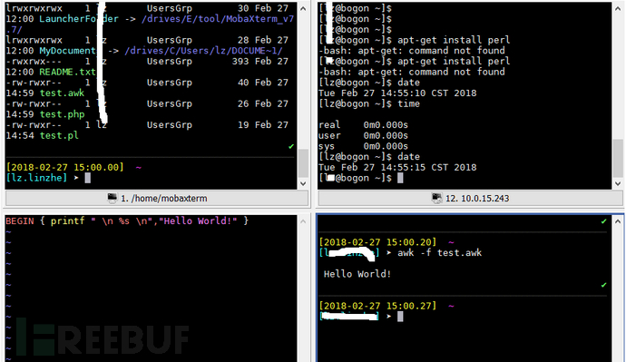
Task: Click the date output Tue Feb 27 14:55:15
Action: pos(397,167)
